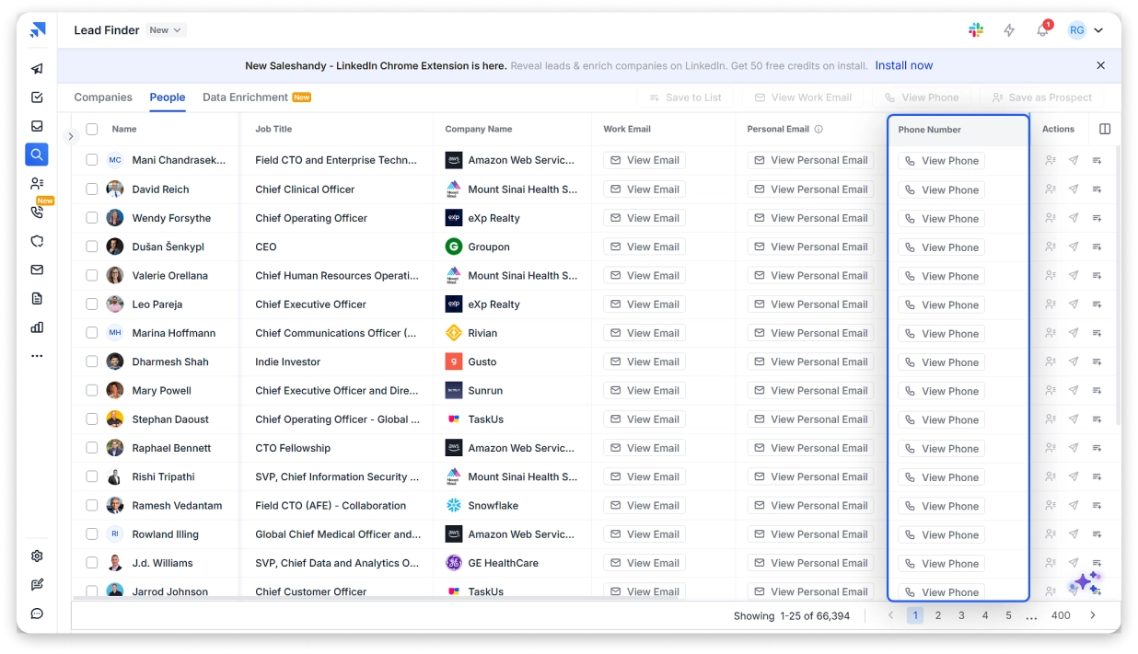Viewport: 1138px width, 654px height.
Task: Click the Saleshandy logo icon
Action: (37, 30)
